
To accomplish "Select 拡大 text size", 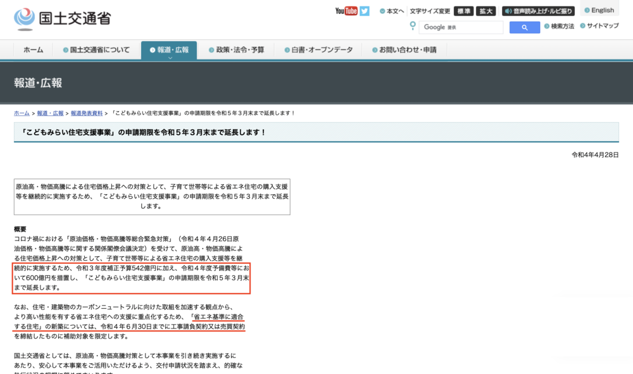I will 486,11.
